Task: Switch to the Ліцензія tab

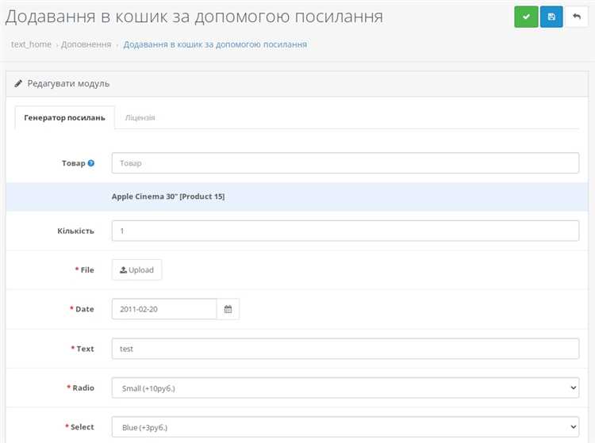Action: coord(140,117)
